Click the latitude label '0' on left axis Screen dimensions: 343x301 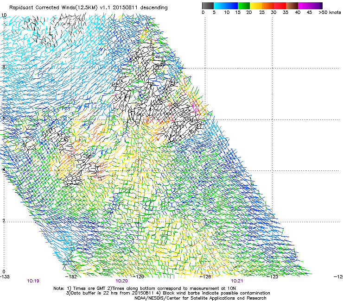click(4, 272)
